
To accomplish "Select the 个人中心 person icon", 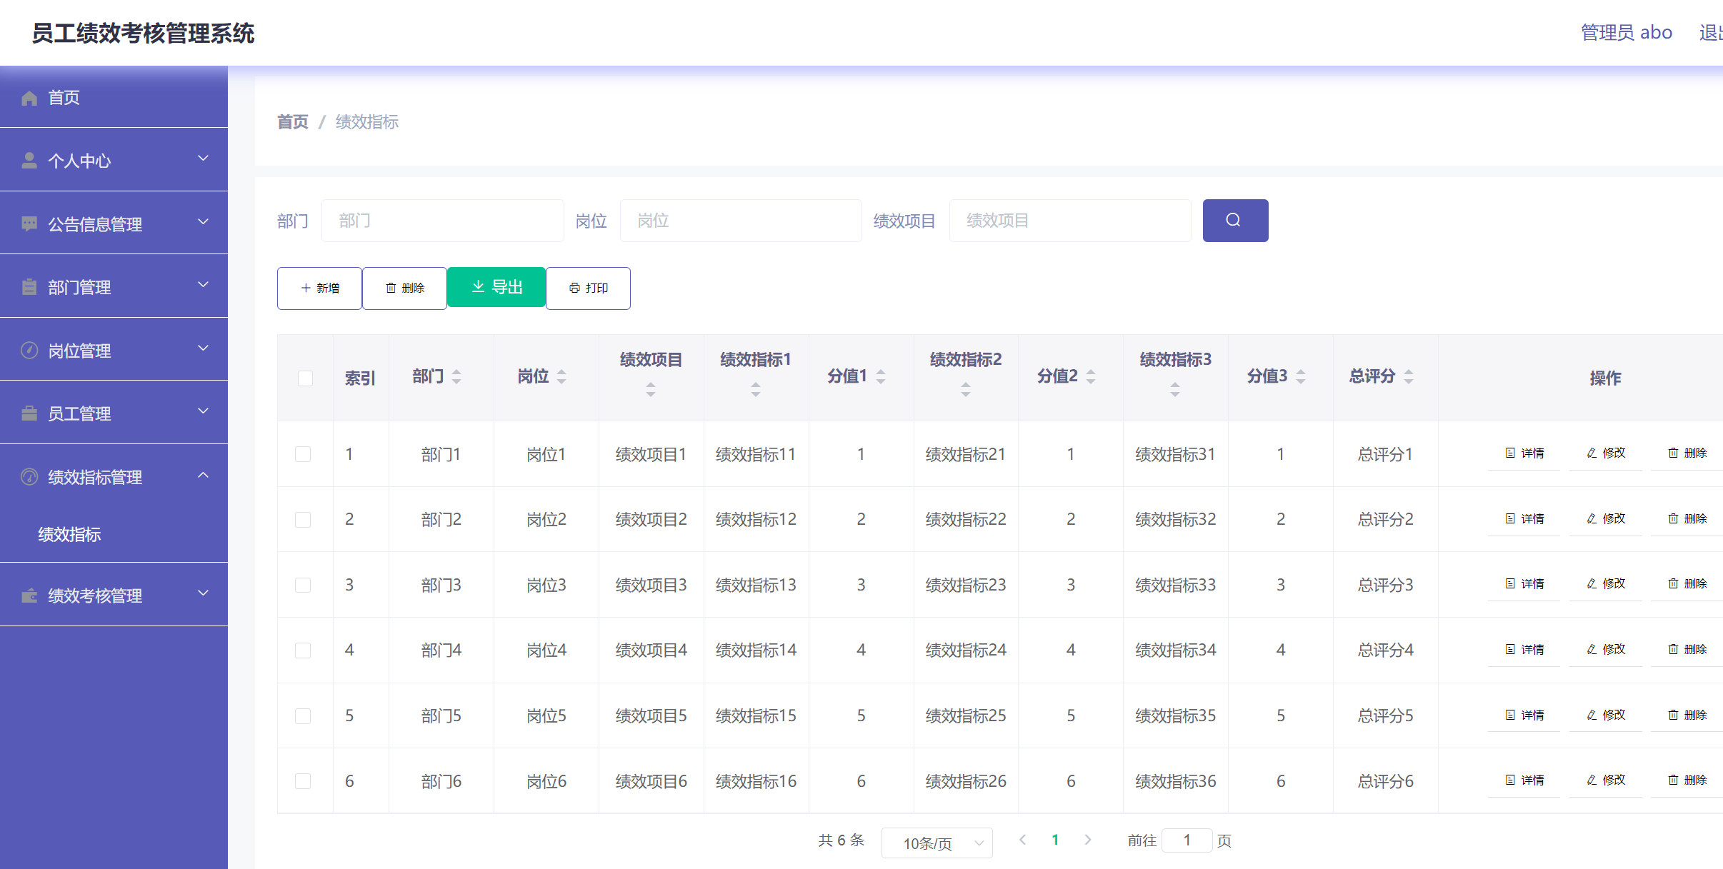I will [29, 160].
